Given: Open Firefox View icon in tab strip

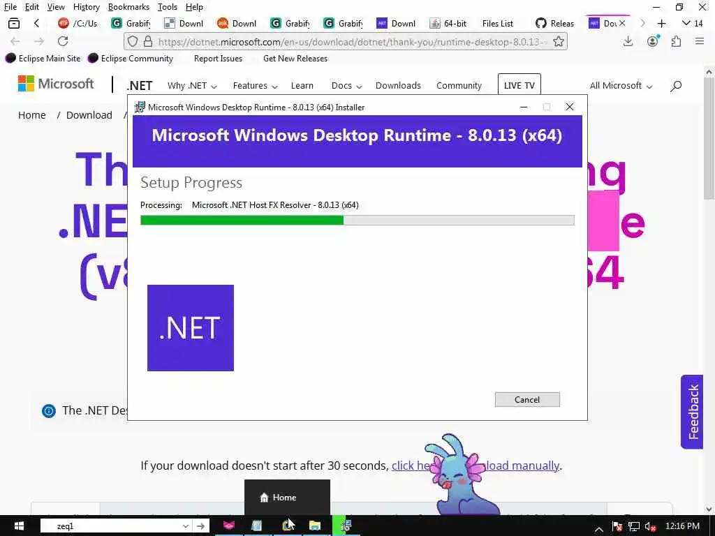Looking at the screenshot, I should [14, 23].
